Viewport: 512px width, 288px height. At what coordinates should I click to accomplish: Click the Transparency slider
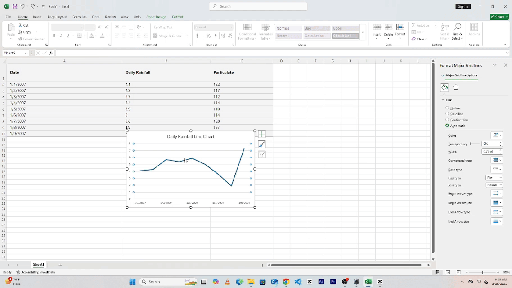(475, 144)
